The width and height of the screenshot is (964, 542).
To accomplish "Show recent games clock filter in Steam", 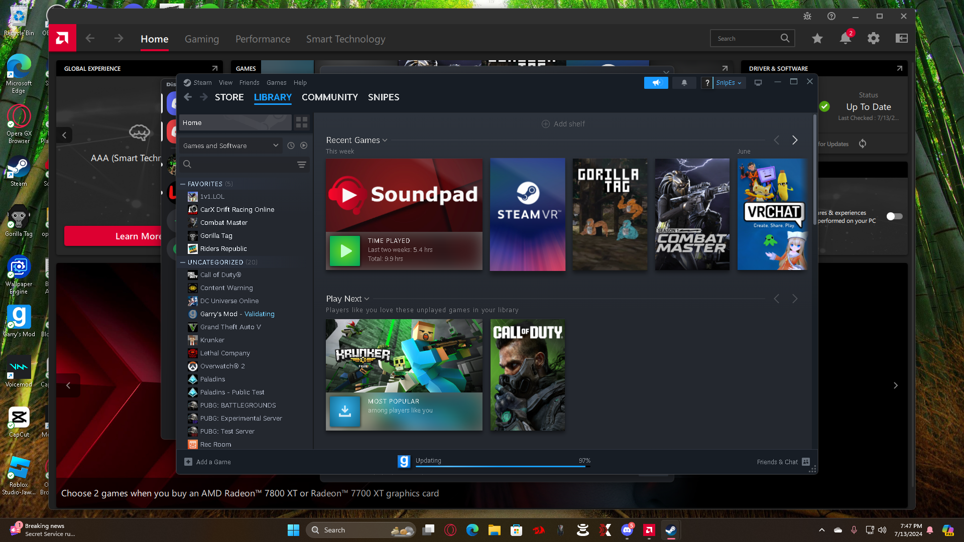I will point(291,146).
